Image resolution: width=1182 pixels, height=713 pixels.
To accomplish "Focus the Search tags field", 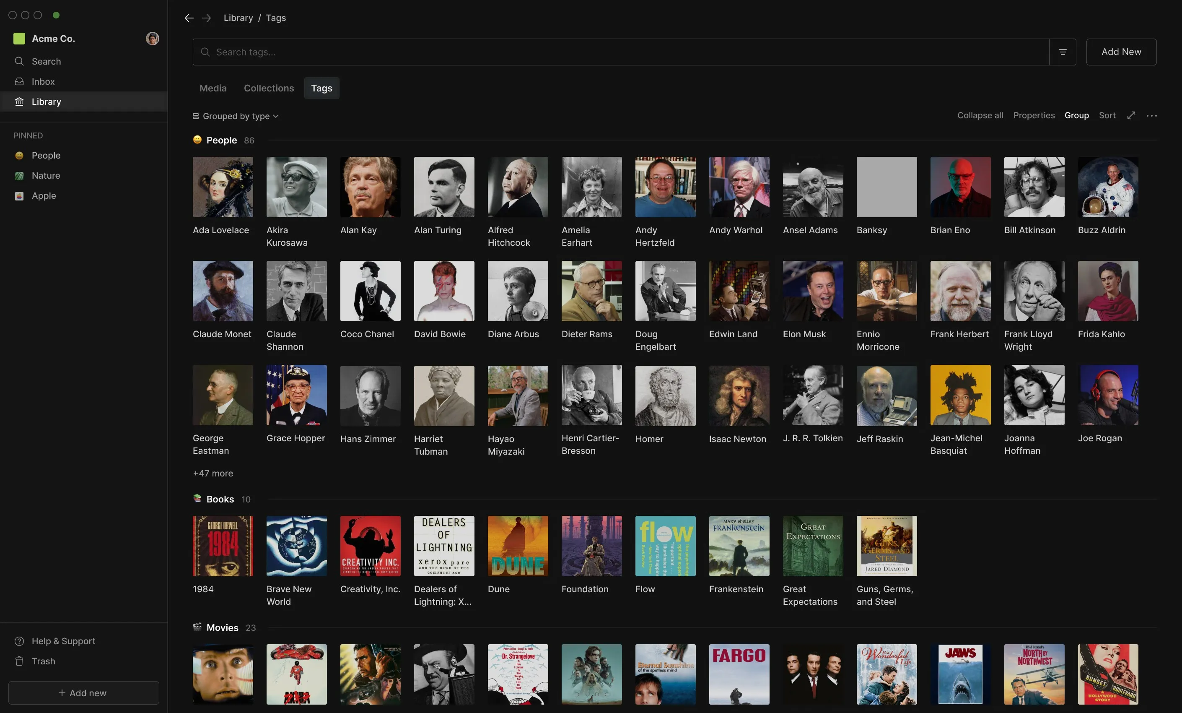I will tap(621, 52).
